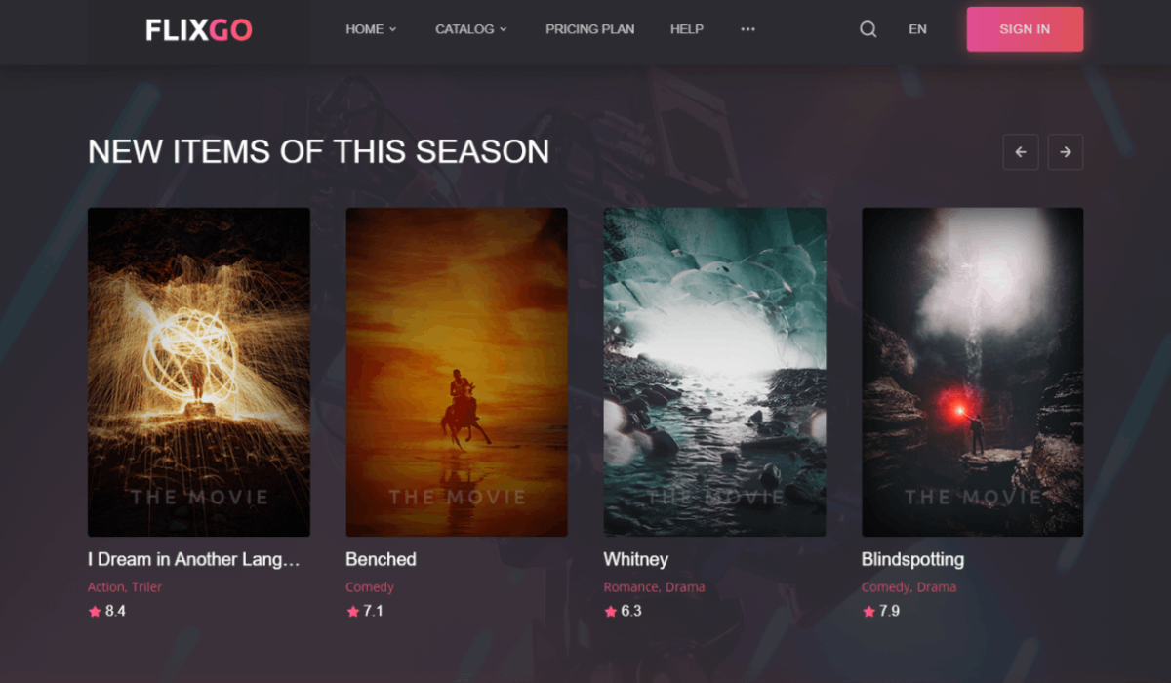This screenshot has height=683, width=1171.
Task: Click the star icon next to 6.3
Action: (611, 612)
